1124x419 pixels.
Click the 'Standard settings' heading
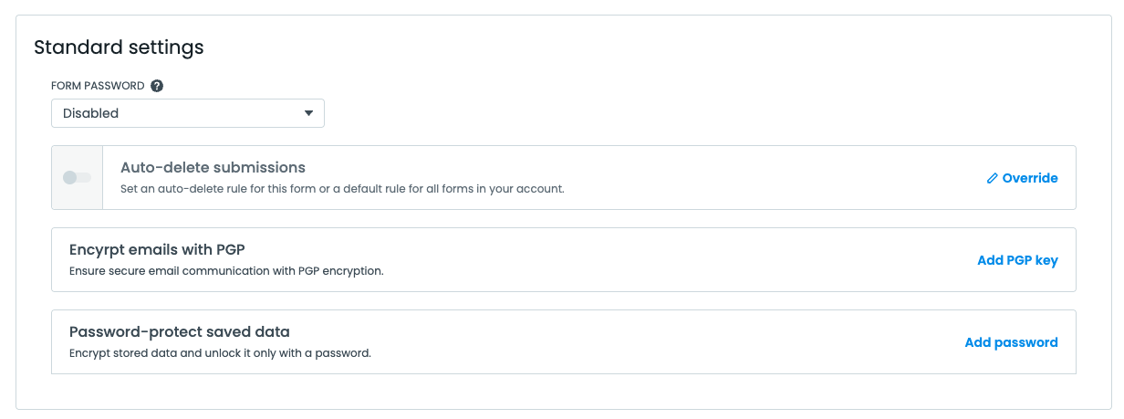point(119,46)
